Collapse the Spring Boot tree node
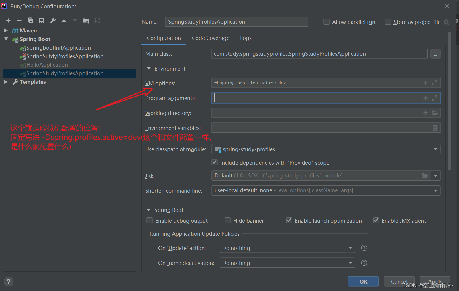This screenshot has height=291, width=459. [6, 39]
